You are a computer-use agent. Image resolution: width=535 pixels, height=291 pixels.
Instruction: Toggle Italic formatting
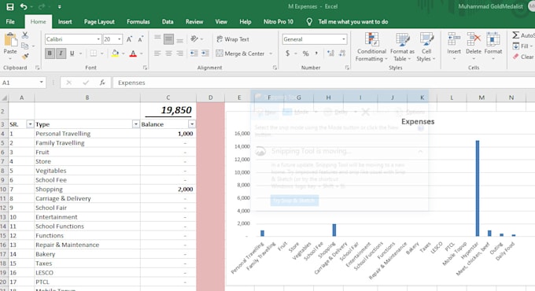tap(61, 53)
